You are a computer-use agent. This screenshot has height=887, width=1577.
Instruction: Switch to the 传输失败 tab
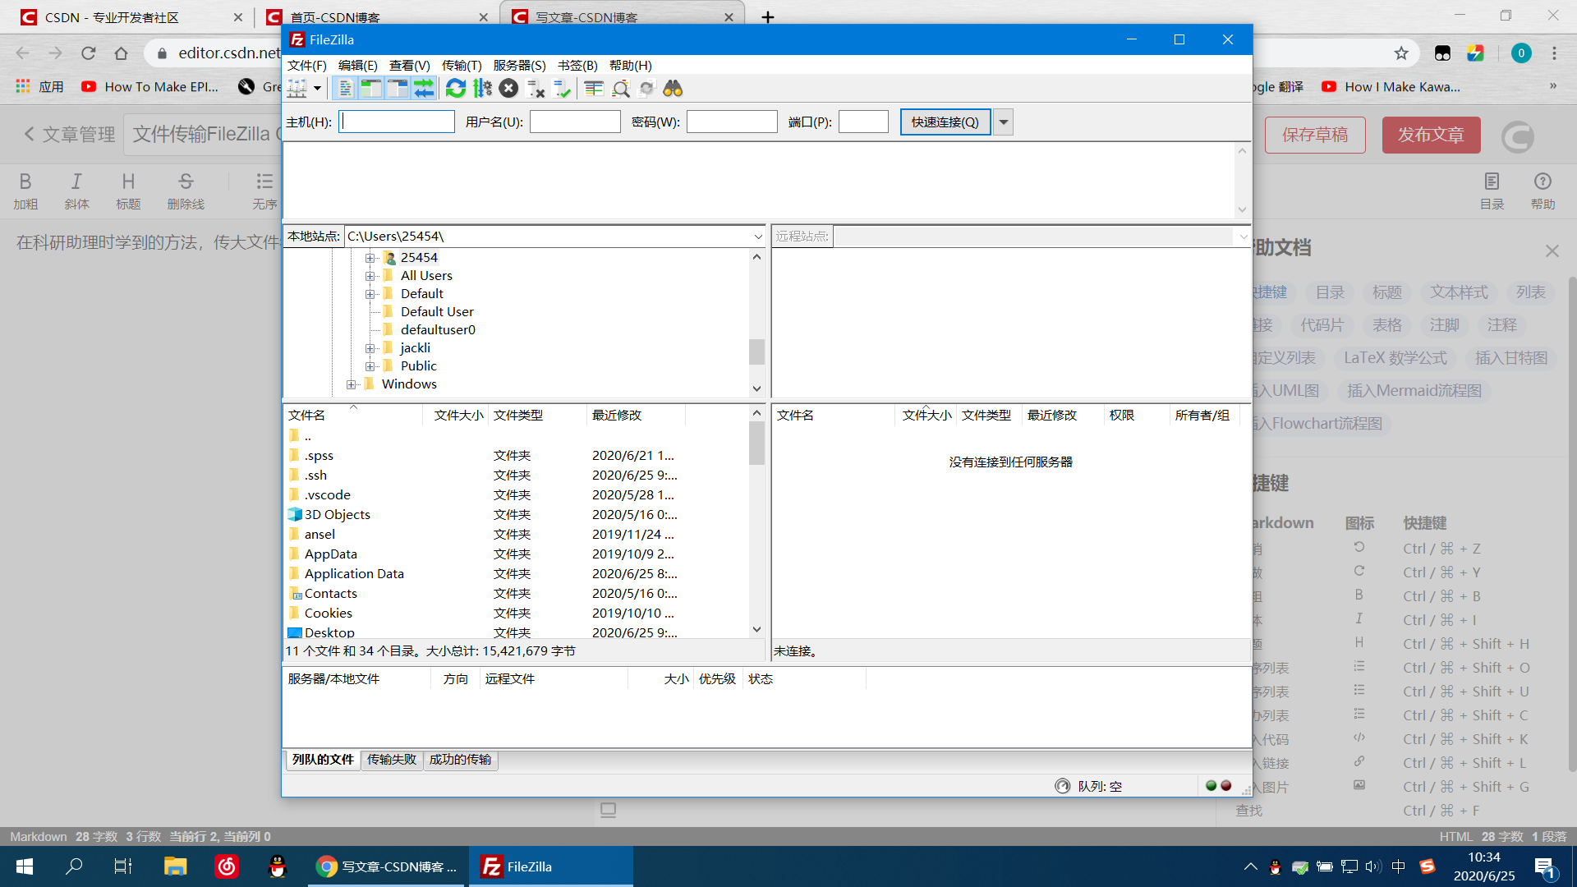click(392, 760)
